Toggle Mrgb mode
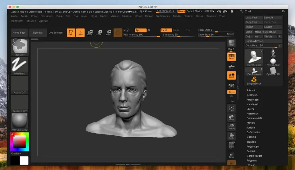This screenshot has height=170, width=295. pos(126,30)
